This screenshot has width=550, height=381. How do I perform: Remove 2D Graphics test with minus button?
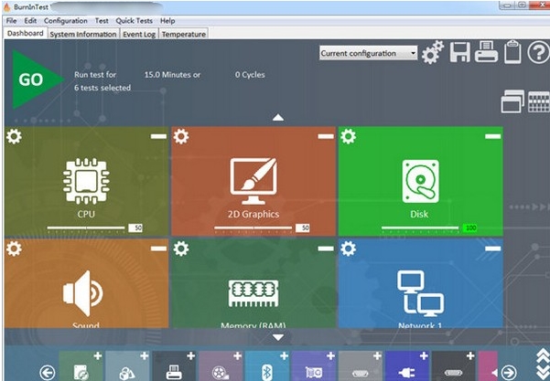(326, 136)
